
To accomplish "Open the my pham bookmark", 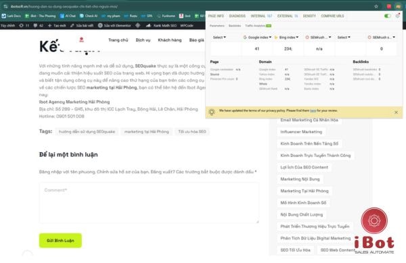I will pos(110,16).
